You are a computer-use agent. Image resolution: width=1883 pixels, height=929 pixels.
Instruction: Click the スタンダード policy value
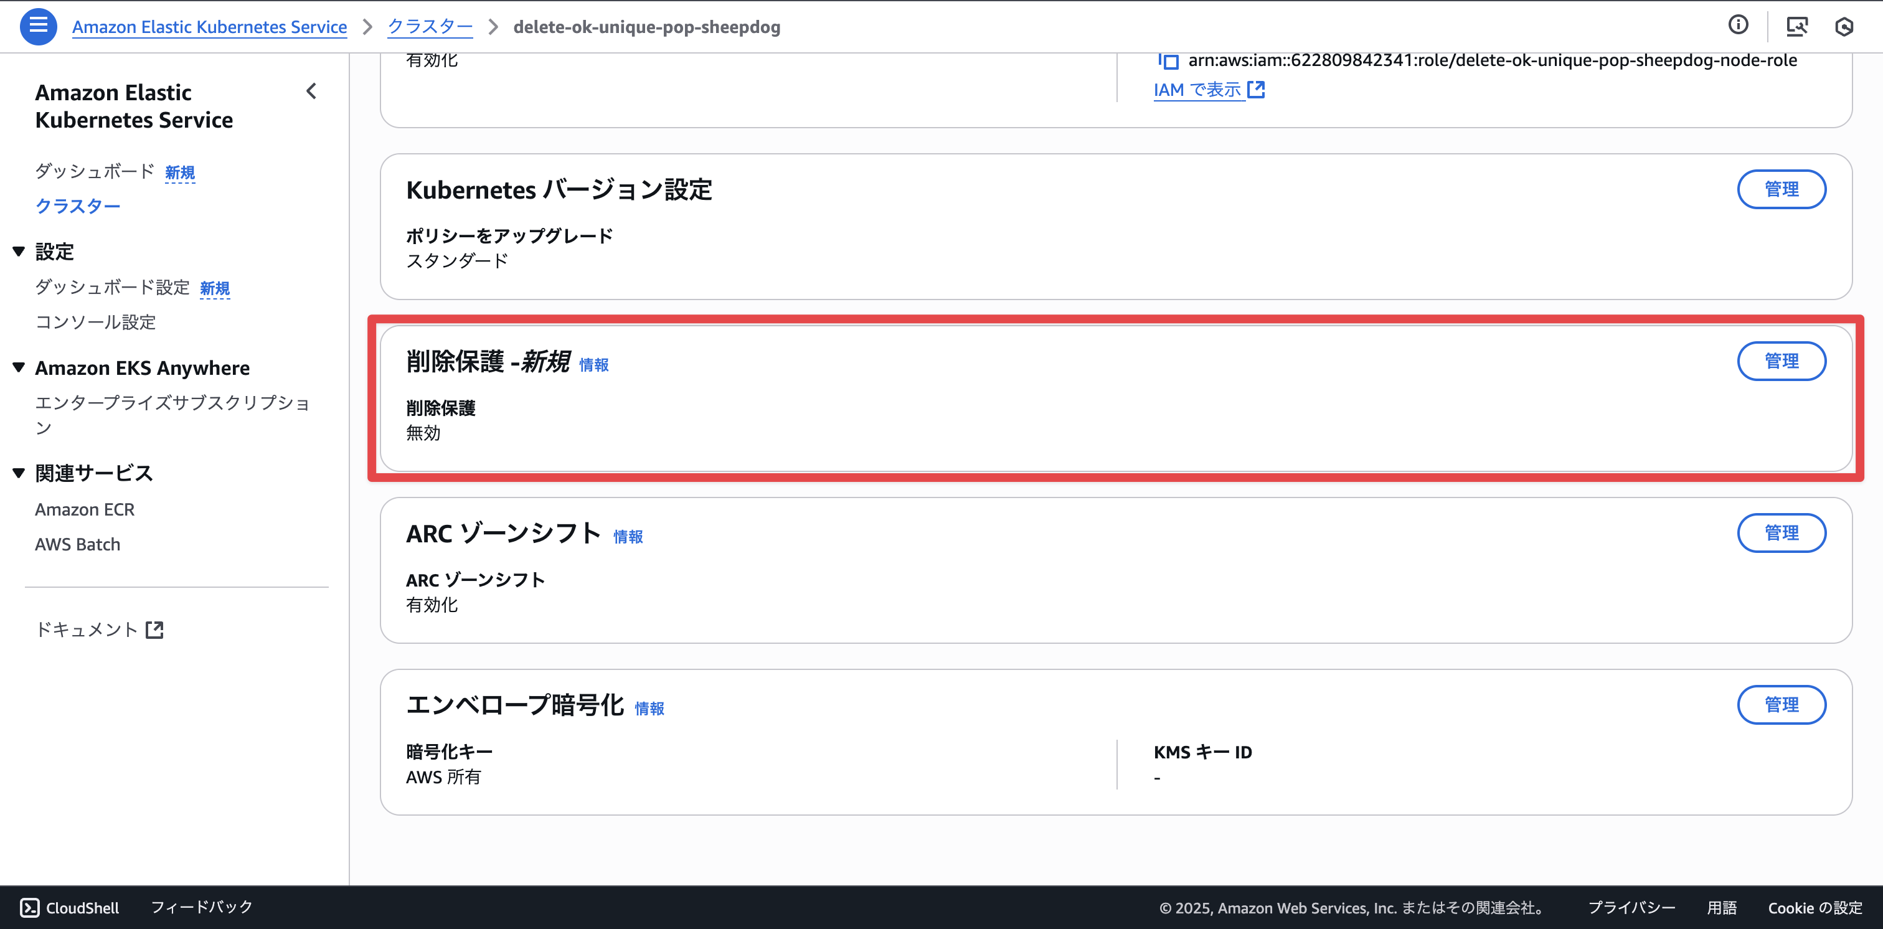point(458,261)
